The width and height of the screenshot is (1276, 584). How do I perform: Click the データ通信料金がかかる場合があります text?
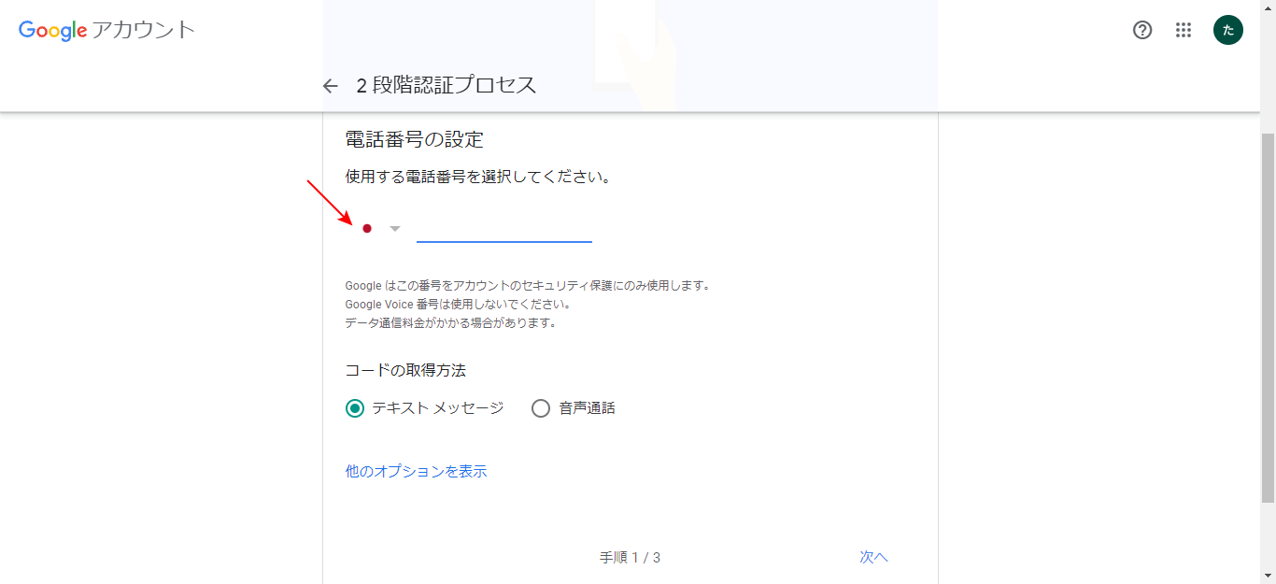point(451,323)
